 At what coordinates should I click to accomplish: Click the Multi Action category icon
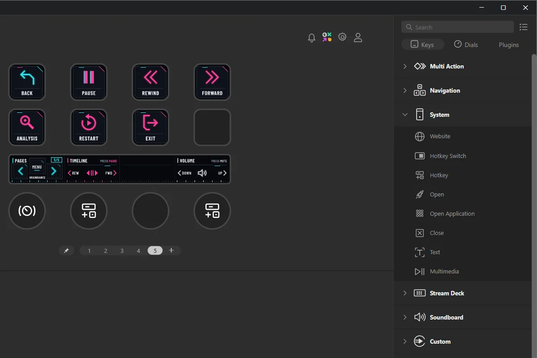click(x=420, y=66)
